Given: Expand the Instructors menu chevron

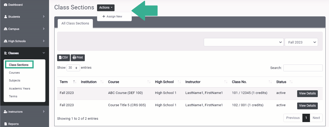Looking at the screenshot, I should (x=44, y=112).
